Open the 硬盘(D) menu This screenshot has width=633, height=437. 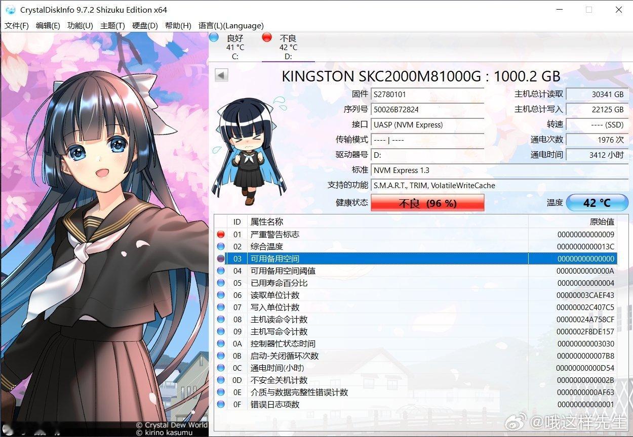pos(145,25)
